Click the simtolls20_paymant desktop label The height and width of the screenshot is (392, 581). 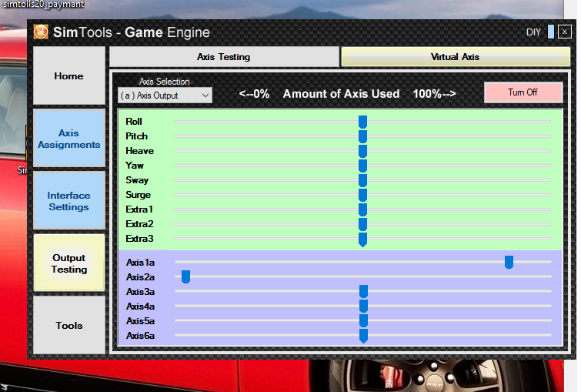44,4
